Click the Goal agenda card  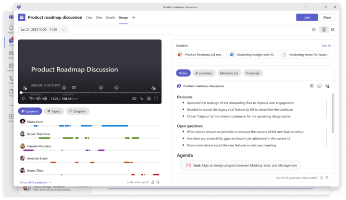point(240,165)
